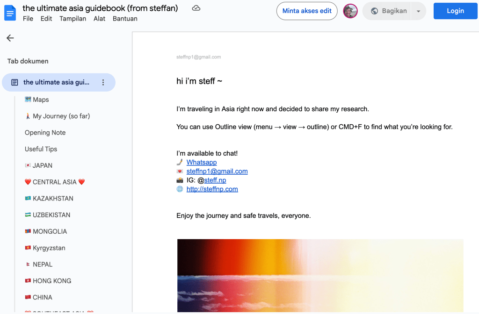Click the user profile avatar
Viewport: 479px width, 314px height.
350,11
